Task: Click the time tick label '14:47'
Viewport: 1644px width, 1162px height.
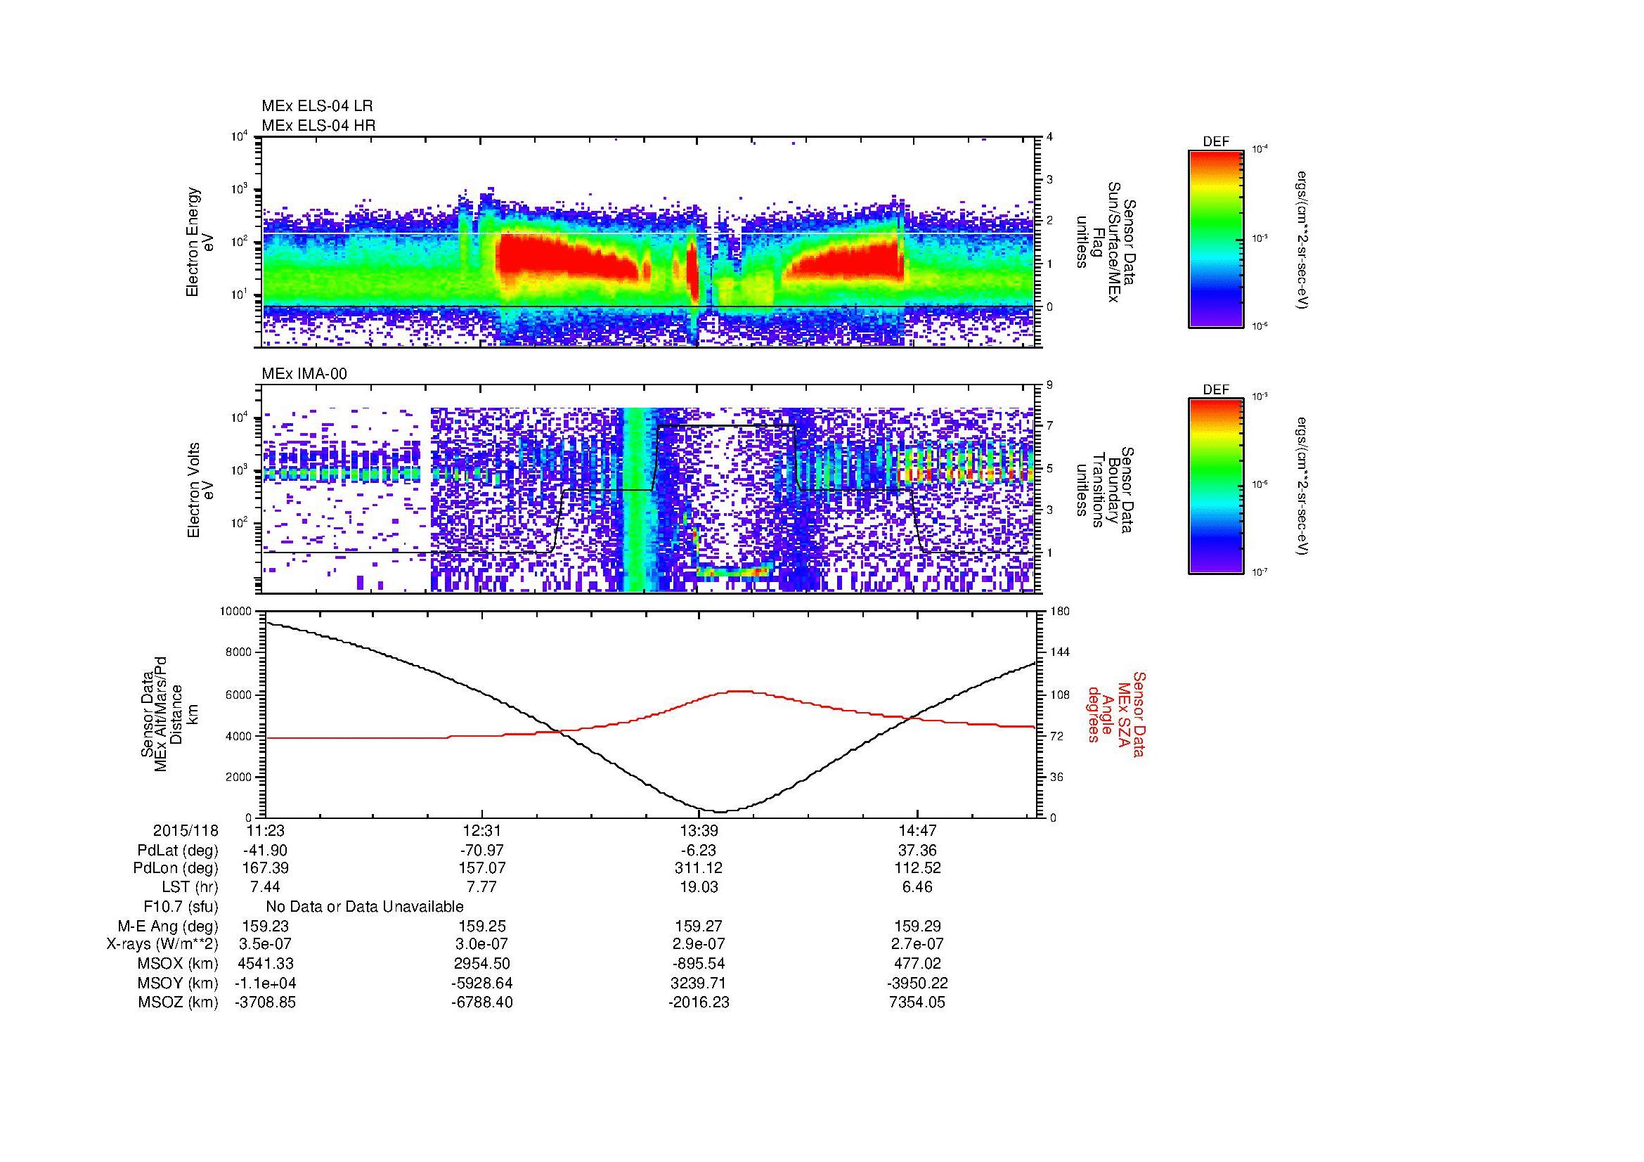Action: point(917,830)
